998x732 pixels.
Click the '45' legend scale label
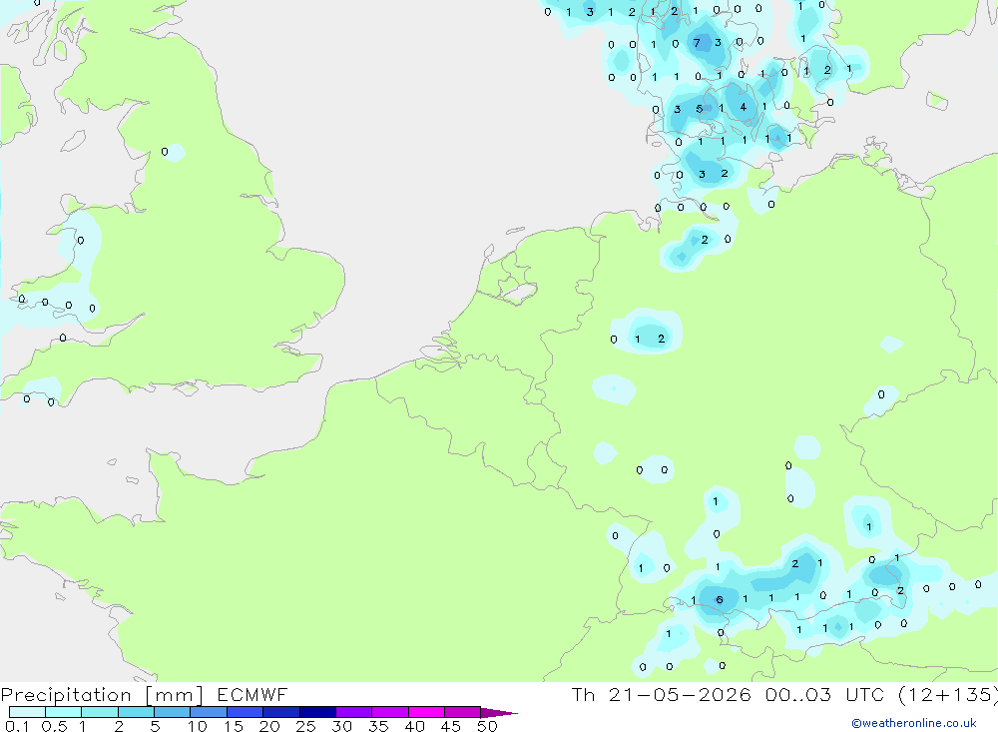click(x=451, y=726)
